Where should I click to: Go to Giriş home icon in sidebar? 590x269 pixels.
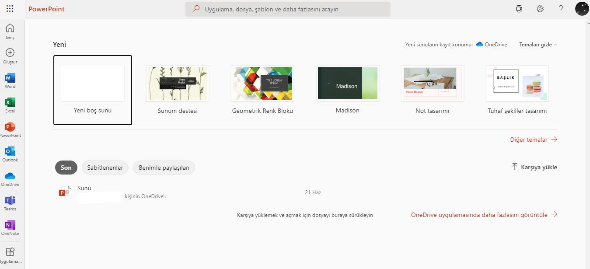10,28
